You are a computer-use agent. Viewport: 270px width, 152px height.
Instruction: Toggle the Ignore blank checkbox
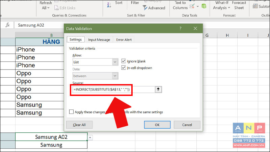[x=124, y=61]
